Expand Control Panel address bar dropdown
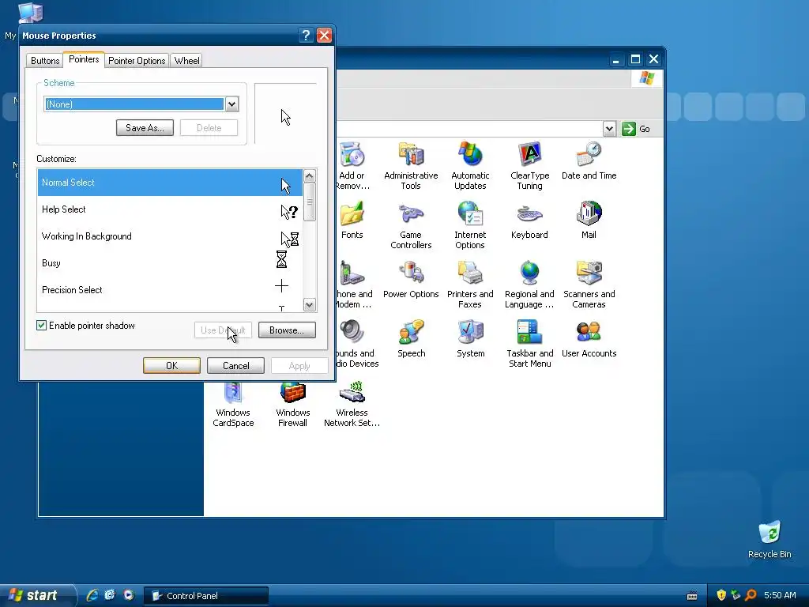This screenshot has width=809, height=607. tap(609, 129)
